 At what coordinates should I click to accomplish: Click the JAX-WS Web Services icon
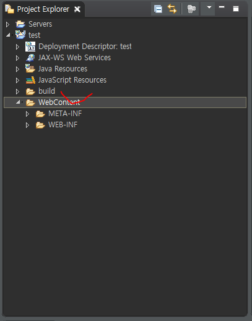pos(30,58)
